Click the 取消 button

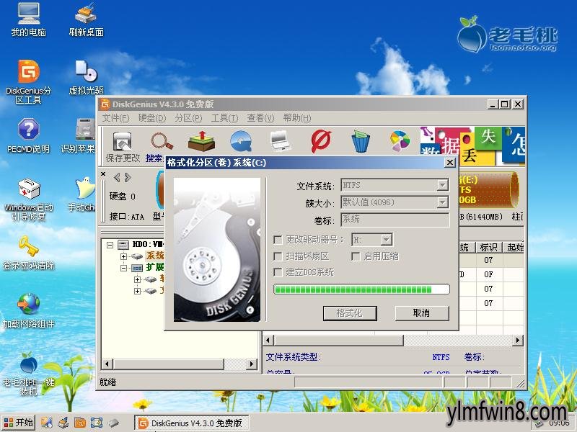point(422,313)
